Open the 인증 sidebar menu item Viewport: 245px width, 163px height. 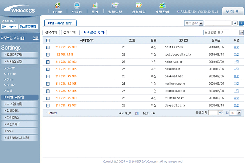tap(9, 90)
